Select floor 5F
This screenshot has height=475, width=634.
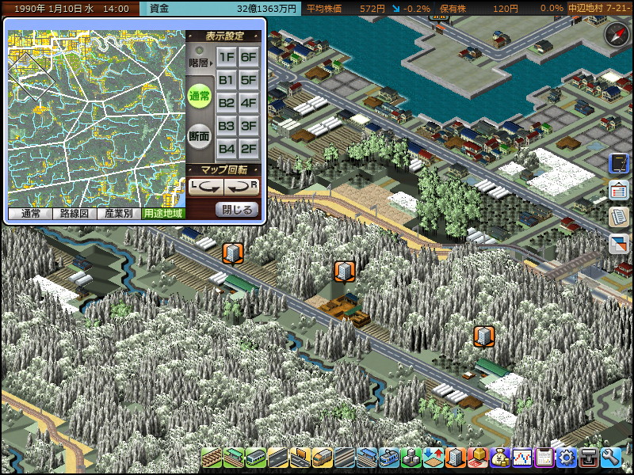tap(249, 80)
